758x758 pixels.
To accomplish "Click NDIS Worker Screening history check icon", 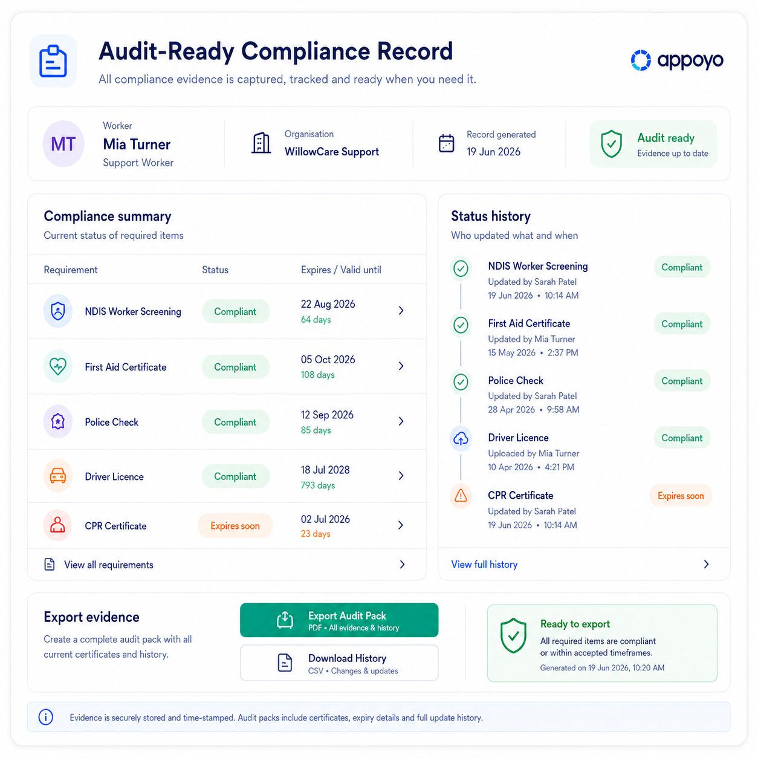I will (461, 268).
